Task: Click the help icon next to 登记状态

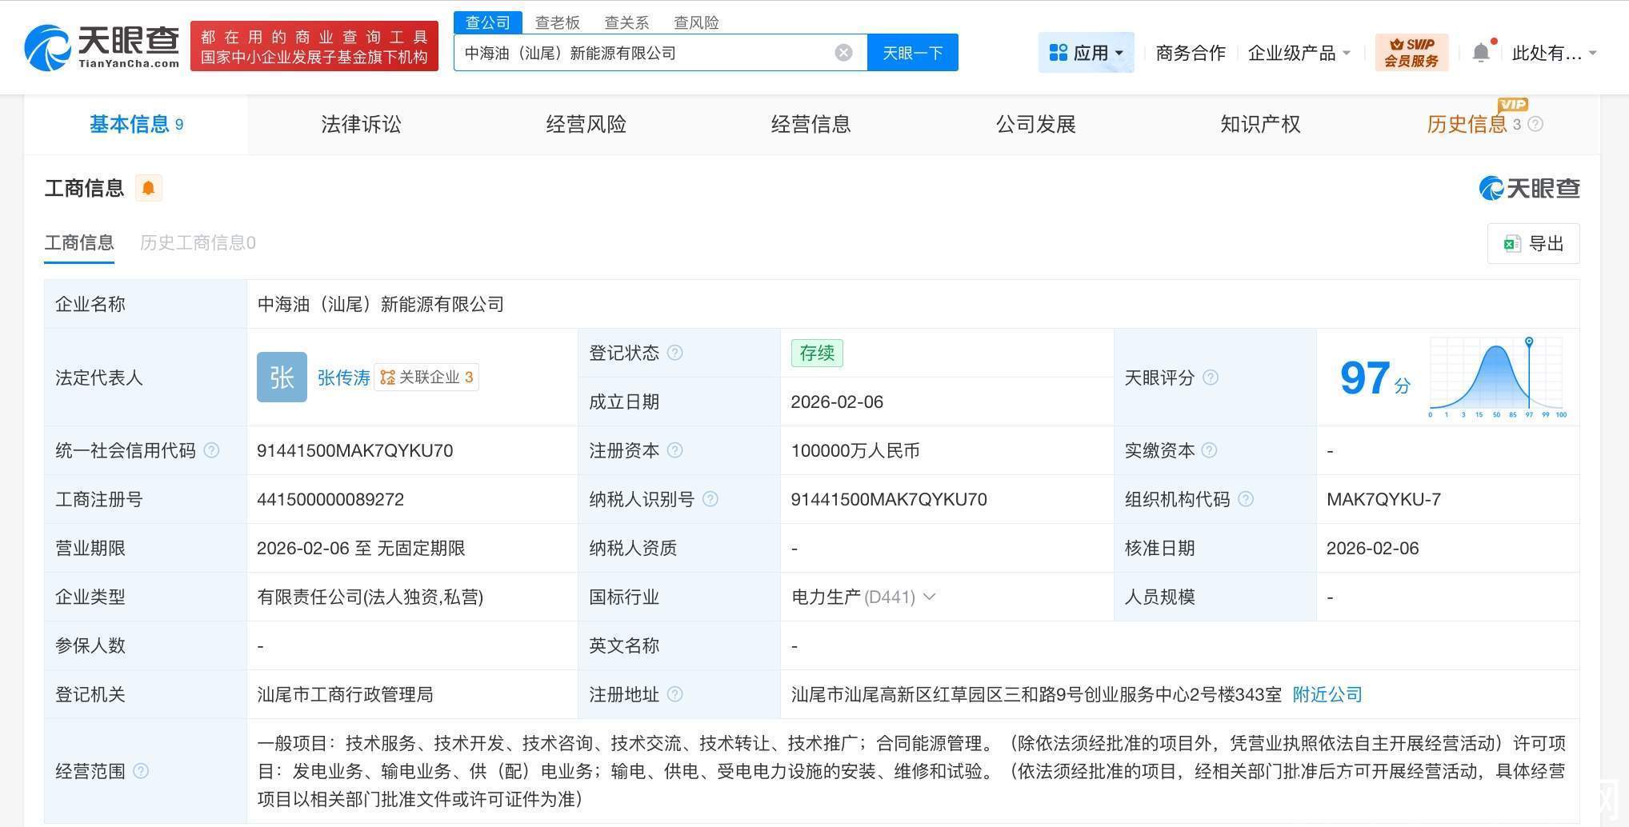Action: 675,353
